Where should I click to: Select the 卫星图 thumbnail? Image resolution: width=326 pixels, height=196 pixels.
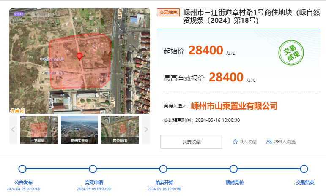(39, 129)
